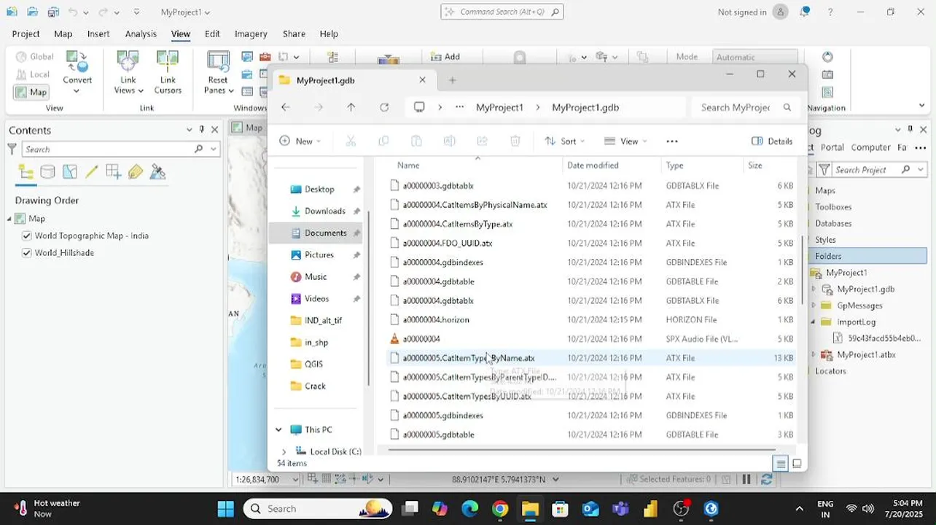Select List By Editing pencil icon
The height and width of the screenshot is (525, 936).
tap(92, 172)
